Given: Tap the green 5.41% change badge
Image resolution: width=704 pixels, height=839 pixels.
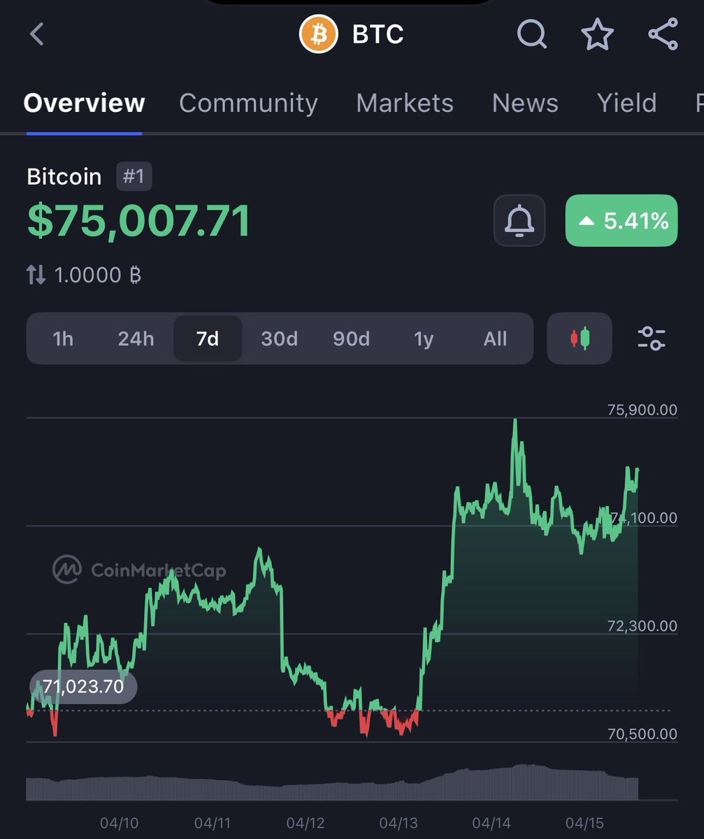Looking at the screenshot, I should pyautogui.click(x=621, y=221).
